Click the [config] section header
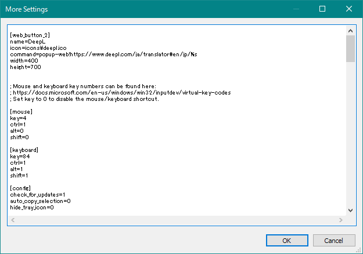 [x=20, y=188]
